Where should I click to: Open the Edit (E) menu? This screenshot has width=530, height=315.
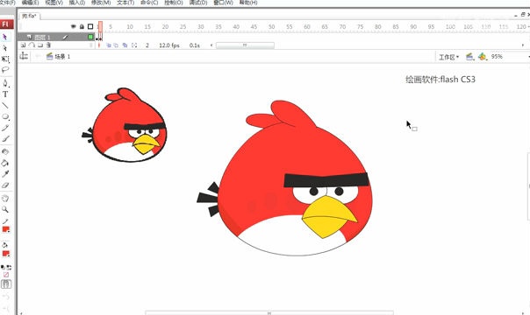point(30,3)
